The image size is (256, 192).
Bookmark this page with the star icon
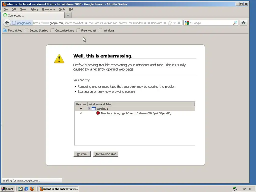pyautogui.click(x=170, y=23)
